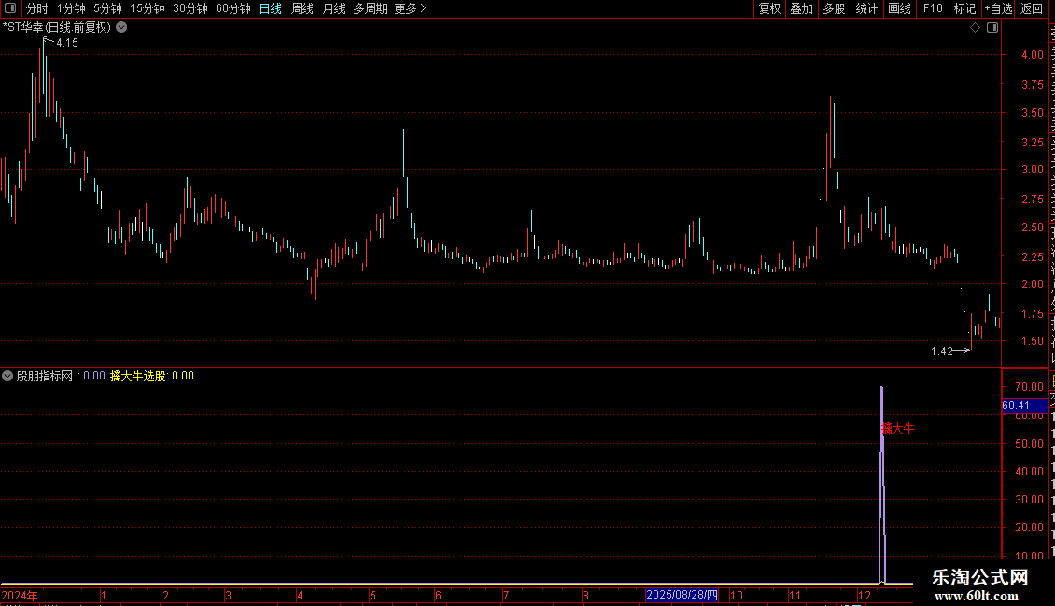This screenshot has width=1055, height=606.
Task: Click the 叠加 overlay button
Action: [x=801, y=8]
